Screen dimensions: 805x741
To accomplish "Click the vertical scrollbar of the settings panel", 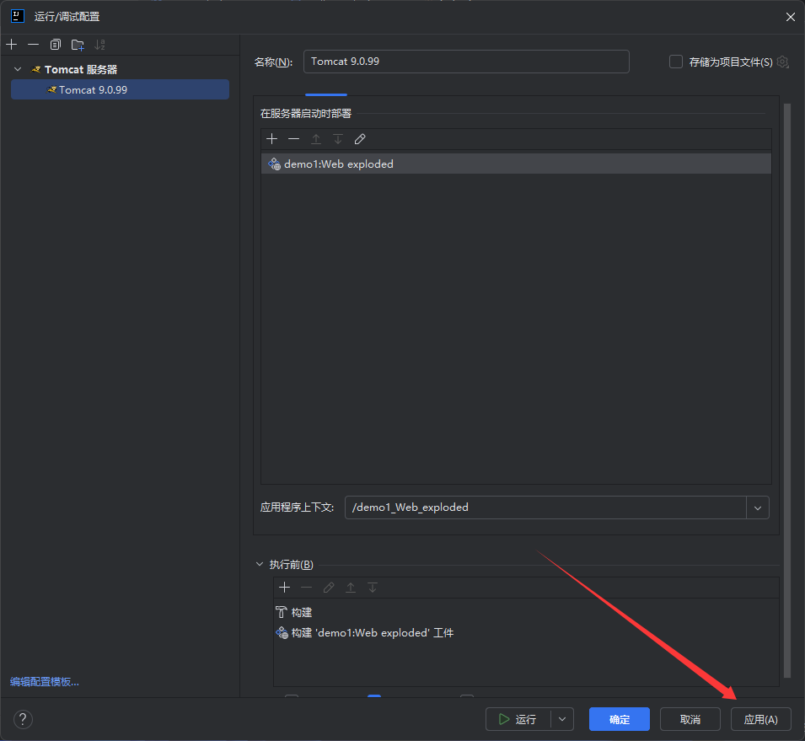I will point(787,390).
